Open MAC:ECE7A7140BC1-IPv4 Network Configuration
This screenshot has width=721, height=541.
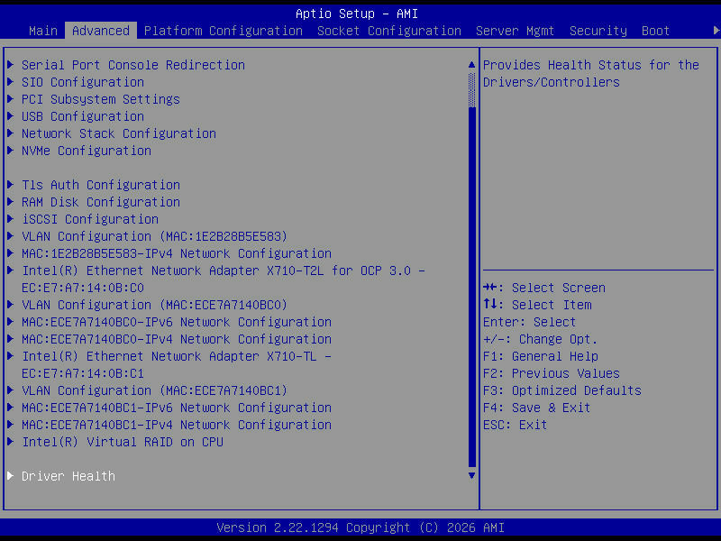tap(177, 425)
